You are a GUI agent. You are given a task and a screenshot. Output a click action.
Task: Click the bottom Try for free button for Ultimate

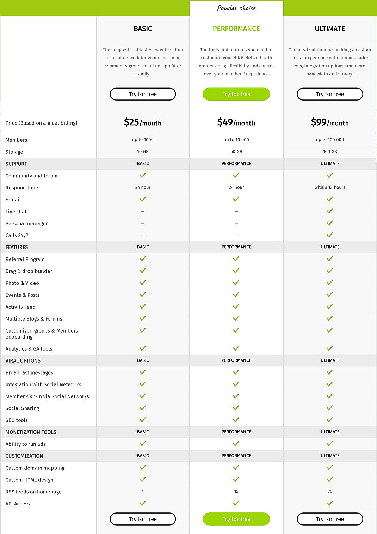click(329, 519)
